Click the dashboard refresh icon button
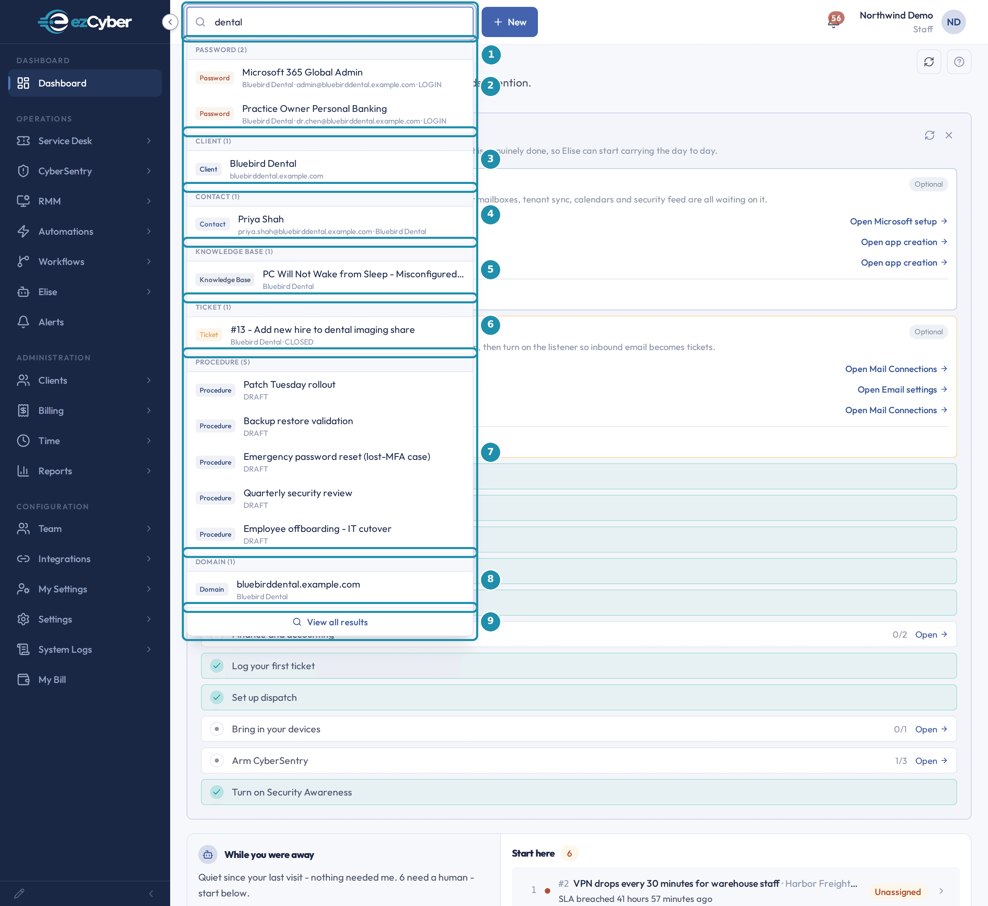 coord(929,62)
